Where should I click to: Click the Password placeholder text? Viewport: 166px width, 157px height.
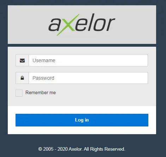[43, 78]
